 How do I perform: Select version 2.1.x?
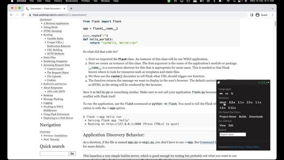tap(241, 102)
